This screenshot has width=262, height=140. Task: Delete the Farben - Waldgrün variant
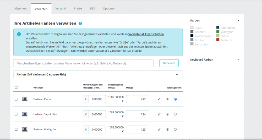(167, 130)
